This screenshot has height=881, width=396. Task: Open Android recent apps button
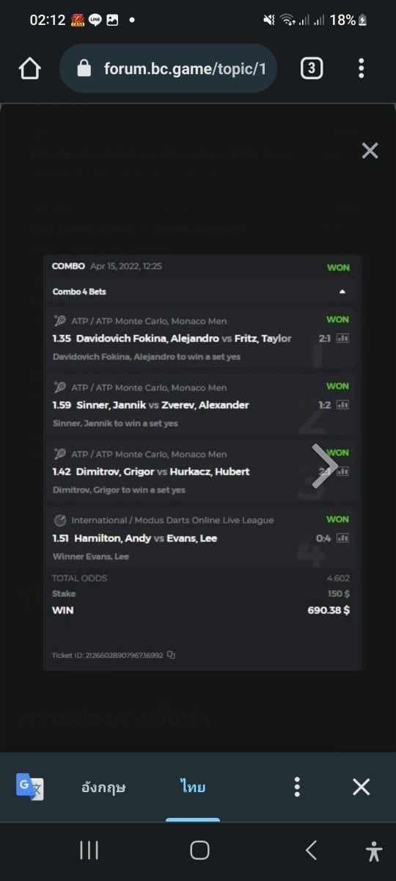pyautogui.click(x=89, y=851)
